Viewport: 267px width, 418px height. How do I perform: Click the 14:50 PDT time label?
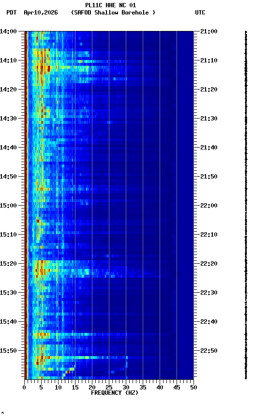click(8, 177)
